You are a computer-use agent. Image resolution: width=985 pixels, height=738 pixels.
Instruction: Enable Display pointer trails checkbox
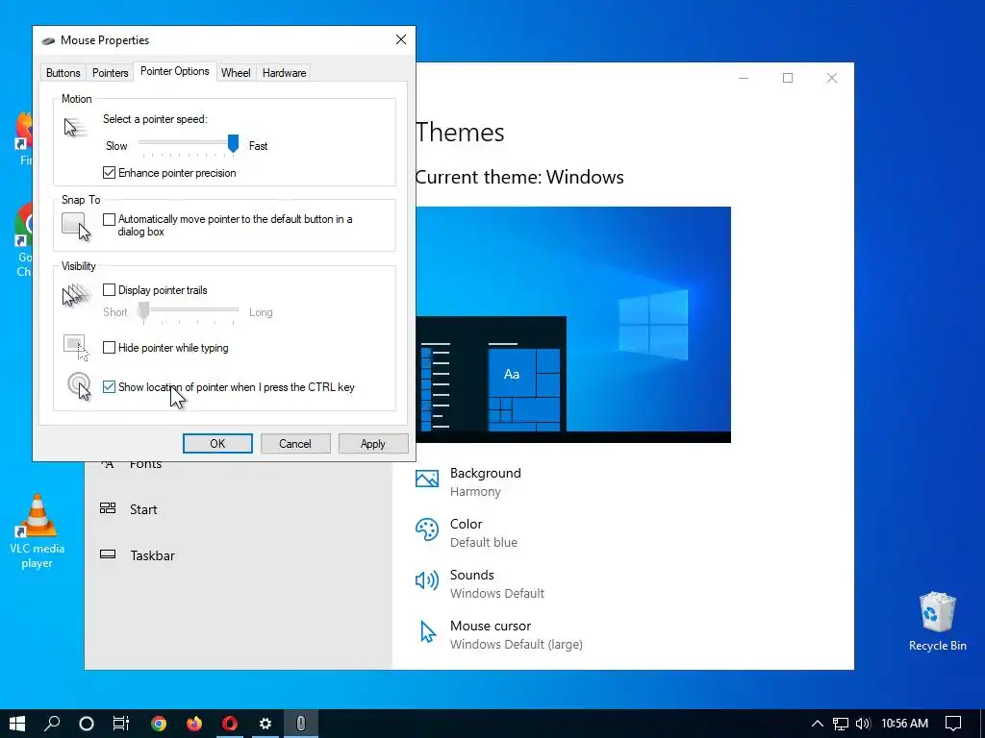coord(110,290)
